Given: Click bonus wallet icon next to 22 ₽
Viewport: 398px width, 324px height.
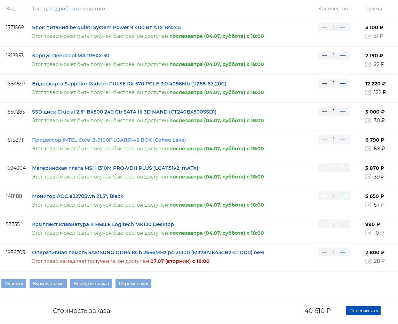Looking at the screenshot, I should [x=368, y=64].
